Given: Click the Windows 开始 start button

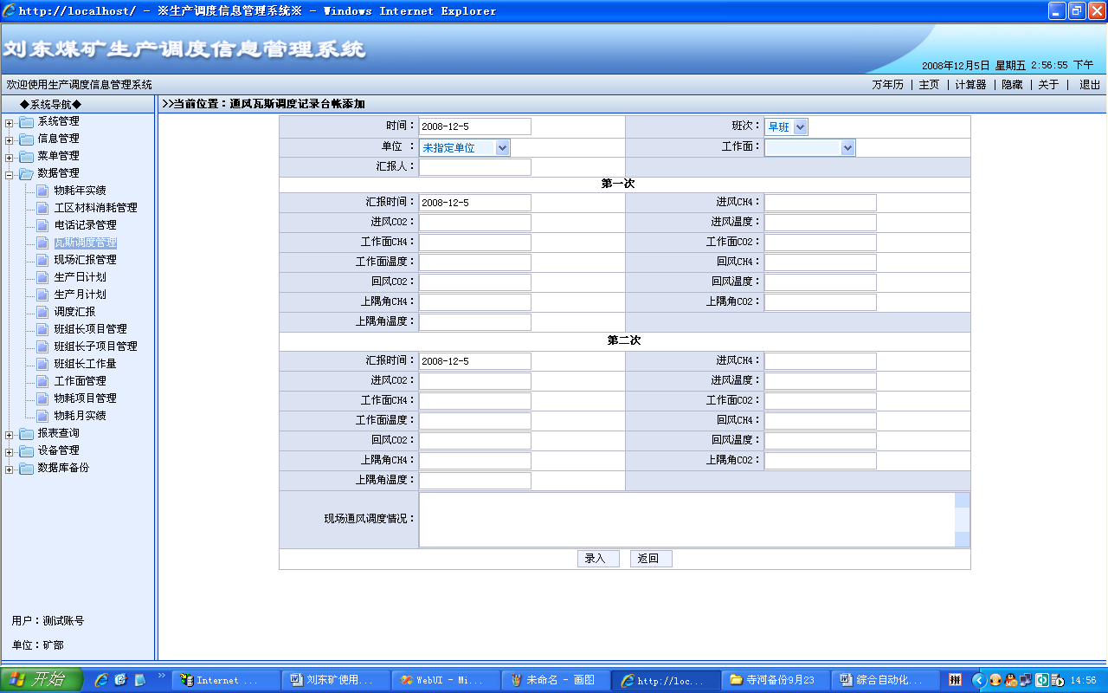Looking at the screenshot, I should [x=42, y=680].
